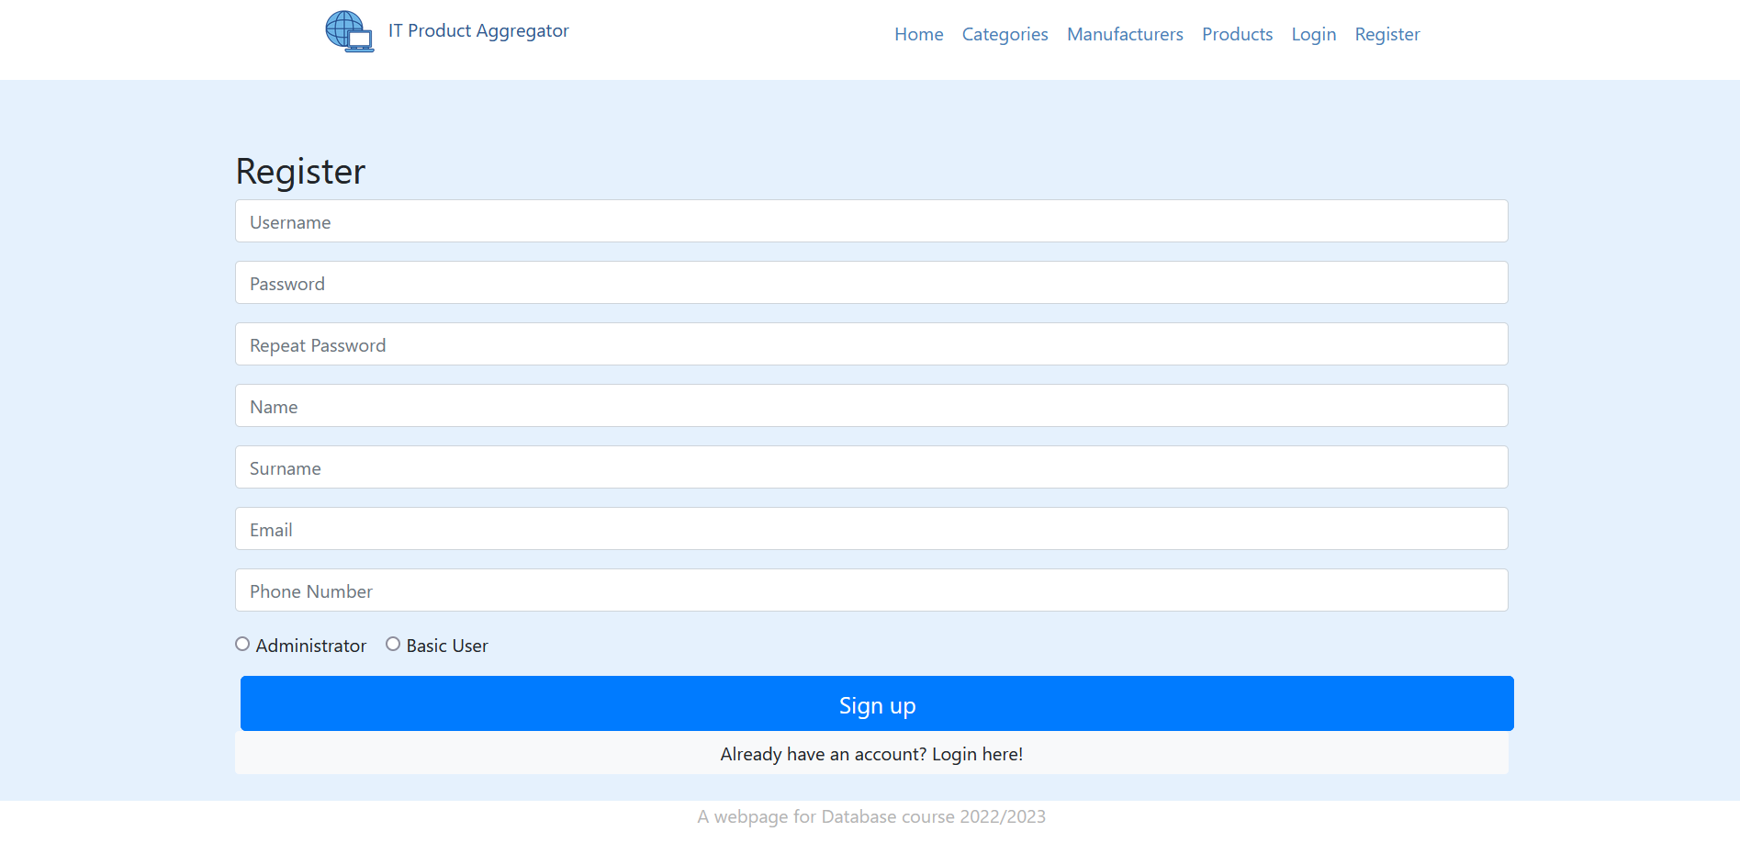
Task: Focus the Surname input field
Action: [x=870, y=467]
